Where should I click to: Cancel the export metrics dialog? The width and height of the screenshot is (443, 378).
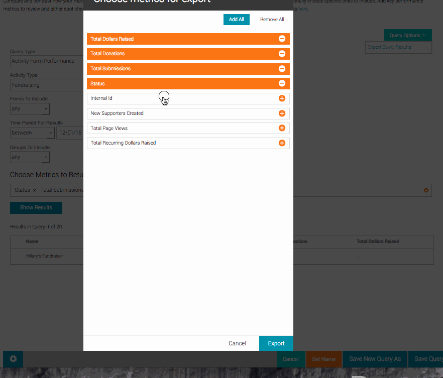(237, 343)
